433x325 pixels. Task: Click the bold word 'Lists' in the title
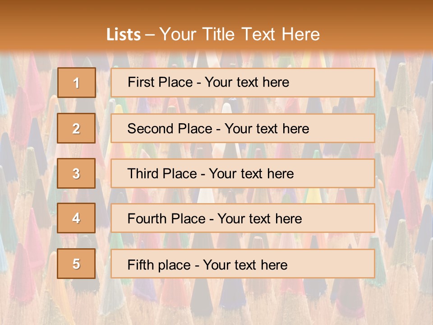point(124,35)
